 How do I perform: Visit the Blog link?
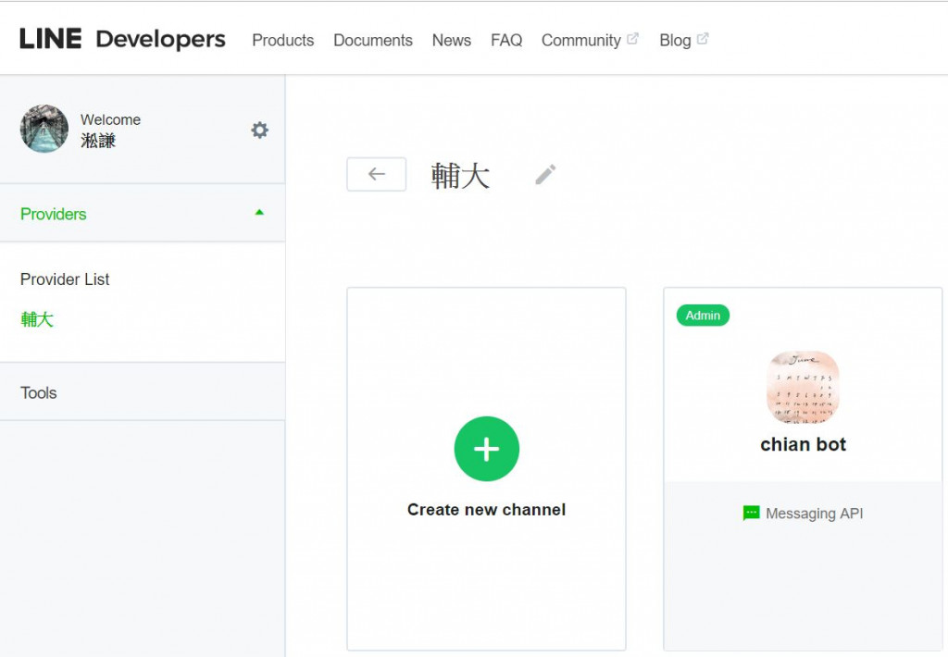[675, 41]
